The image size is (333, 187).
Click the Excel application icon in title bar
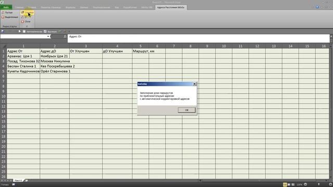[2, 2]
